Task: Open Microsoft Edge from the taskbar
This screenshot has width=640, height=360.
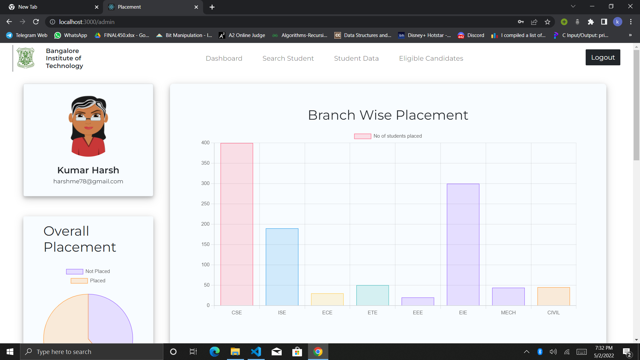Action: tap(214, 351)
